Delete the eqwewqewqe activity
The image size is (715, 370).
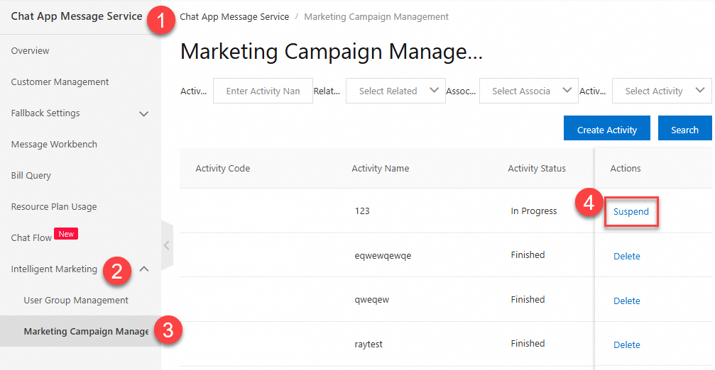tap(626, 257)
